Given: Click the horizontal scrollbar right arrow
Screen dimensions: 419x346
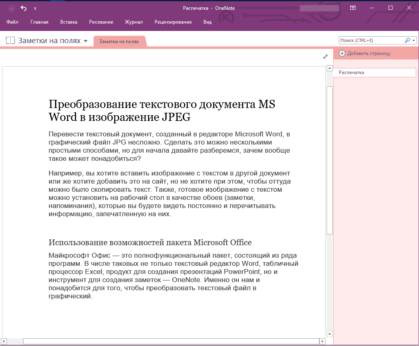Looking at the screenshot, I should tap(322, 341).
